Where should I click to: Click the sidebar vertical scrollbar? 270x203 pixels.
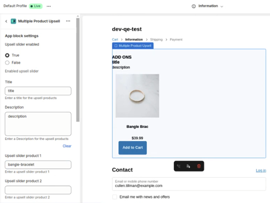[78, 69]
